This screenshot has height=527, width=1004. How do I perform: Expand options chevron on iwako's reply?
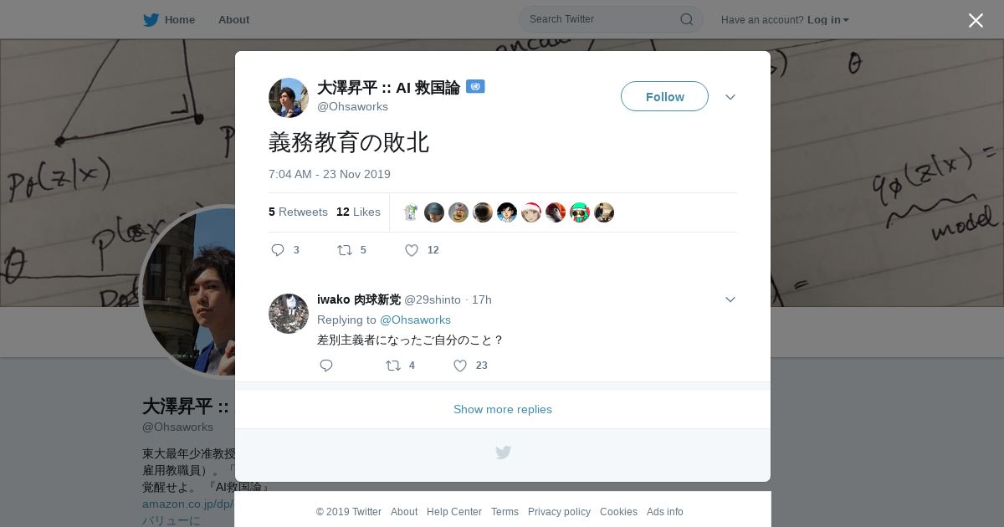(730, 299)
